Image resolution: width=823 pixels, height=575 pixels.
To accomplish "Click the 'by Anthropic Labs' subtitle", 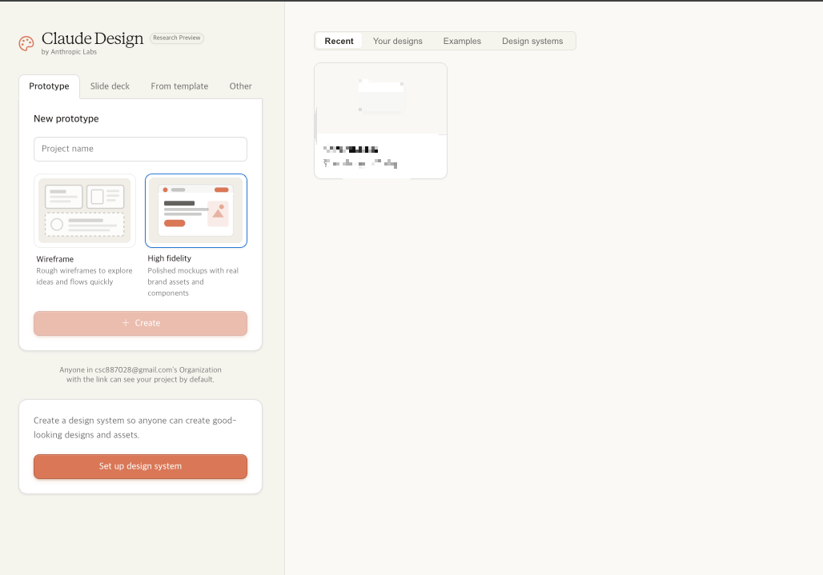I will (70, 52).
